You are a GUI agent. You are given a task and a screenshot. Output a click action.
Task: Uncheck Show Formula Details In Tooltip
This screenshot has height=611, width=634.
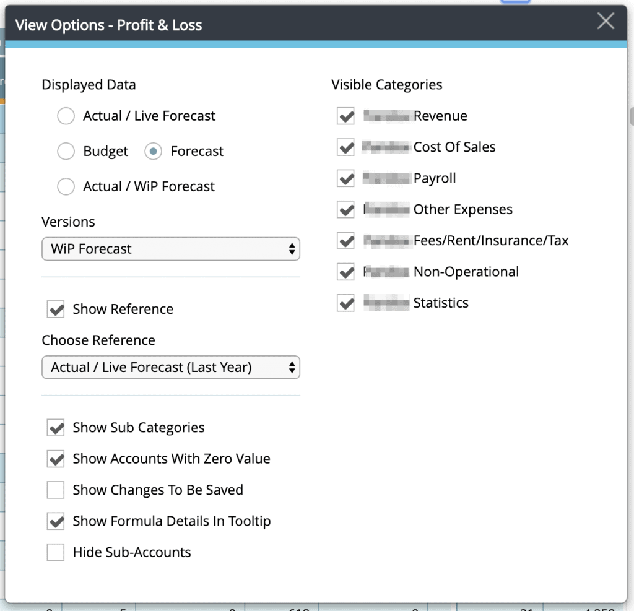pyautogui.click(x=56, y=522)
